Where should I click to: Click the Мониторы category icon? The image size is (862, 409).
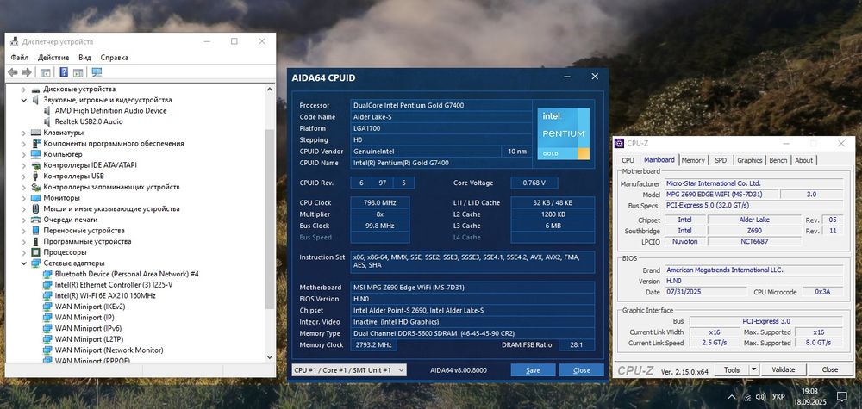pos(35,198)
